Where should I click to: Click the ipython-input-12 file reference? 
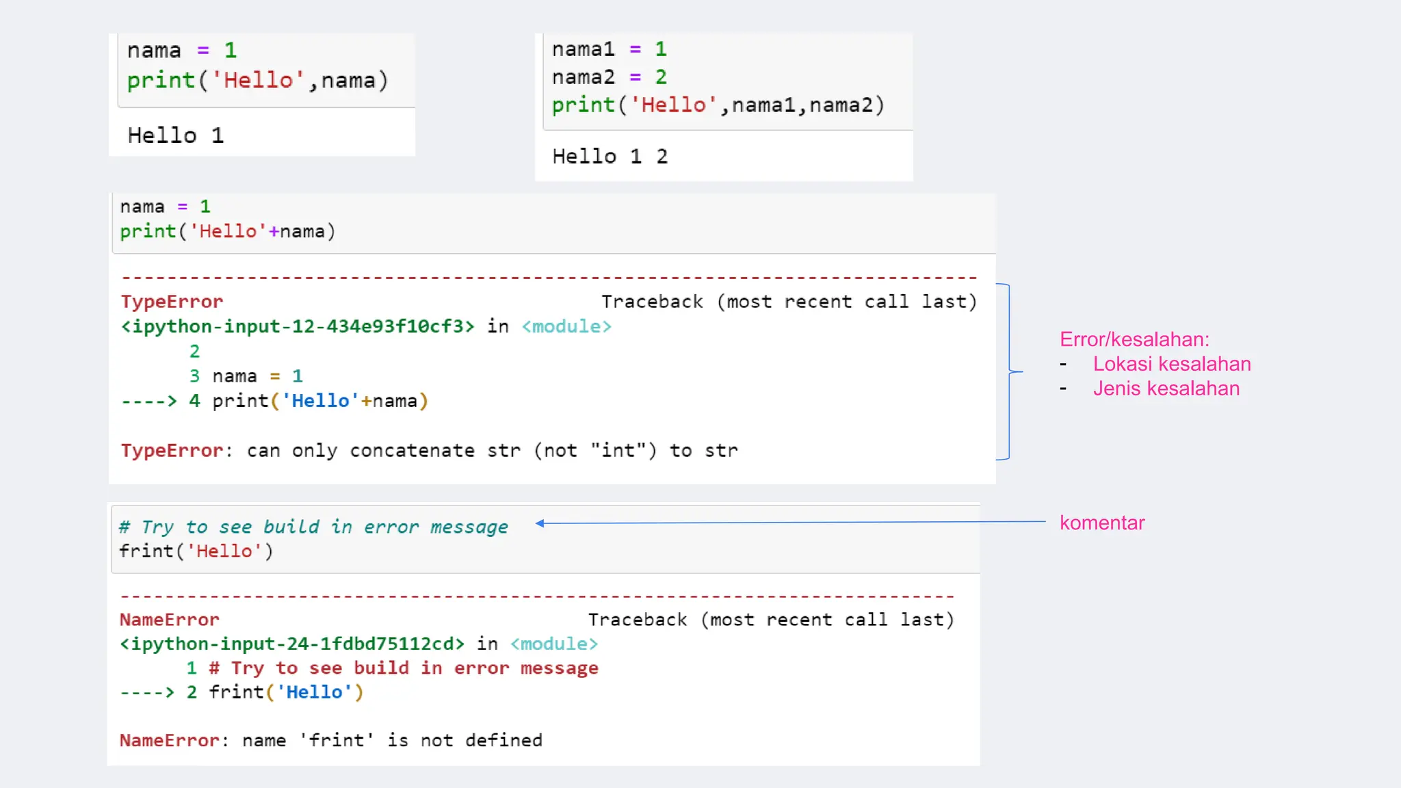click(297, 326)
